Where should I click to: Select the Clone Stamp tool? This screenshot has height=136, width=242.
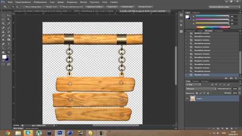3,32
